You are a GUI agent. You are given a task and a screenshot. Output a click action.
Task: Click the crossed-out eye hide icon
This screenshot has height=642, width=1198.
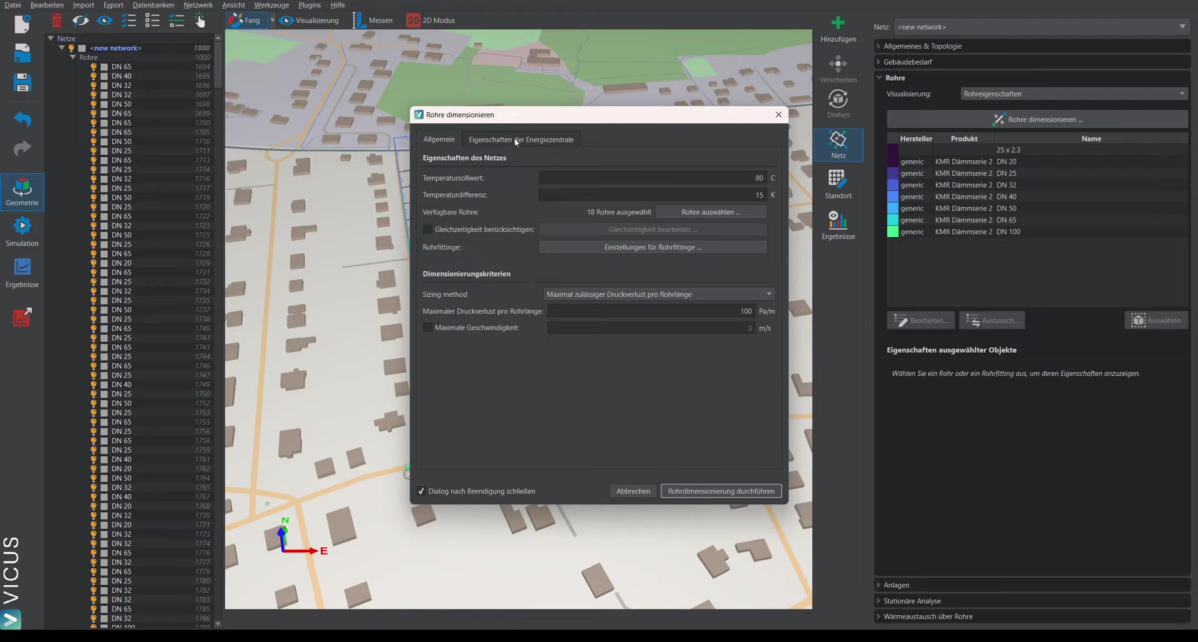[x=80, y=21]
